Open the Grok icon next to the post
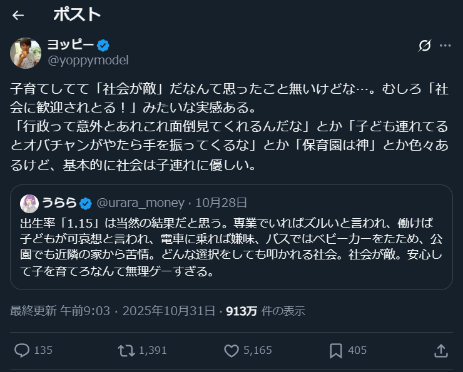Screen dimensions: 463x372 pos(425,46)
